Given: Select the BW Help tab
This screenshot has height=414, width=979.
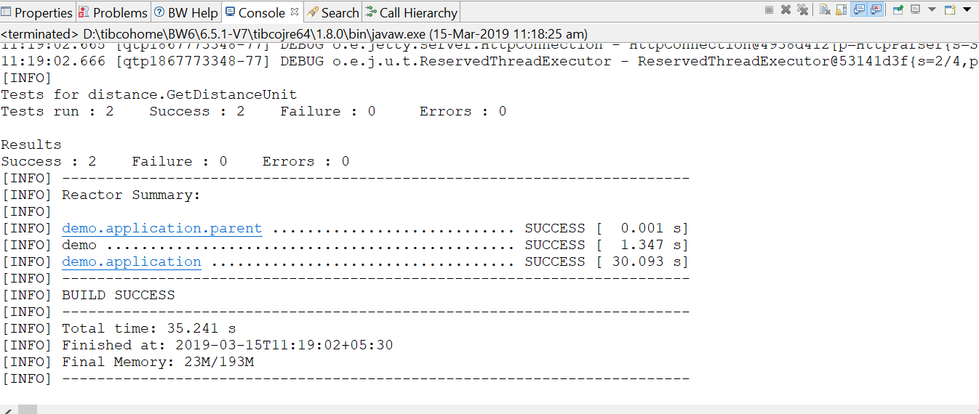Looking at the screenshot, I should (185, 12).
